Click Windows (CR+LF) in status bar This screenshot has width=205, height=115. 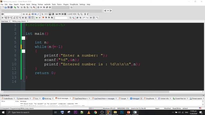point(109,108)
